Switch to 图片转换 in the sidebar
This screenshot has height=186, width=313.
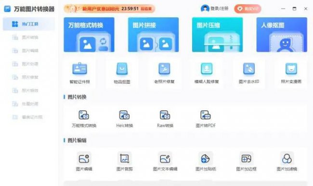tap(29, 37)
